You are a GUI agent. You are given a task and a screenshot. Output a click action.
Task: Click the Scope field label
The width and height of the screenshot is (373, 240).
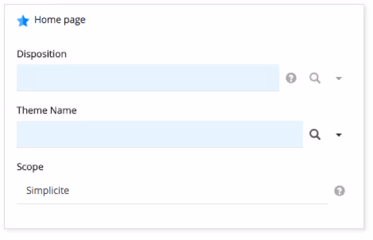[30, 167]
